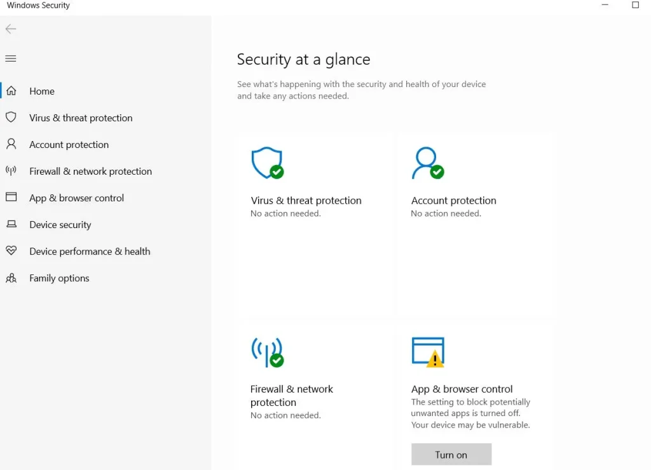Image resolution: width=651 pixels, height=470 pixels.
Task: Open Account protection sidebar item
Action: point(106,144)
